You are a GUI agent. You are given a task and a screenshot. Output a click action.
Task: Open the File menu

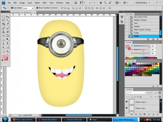coord(9,3)
